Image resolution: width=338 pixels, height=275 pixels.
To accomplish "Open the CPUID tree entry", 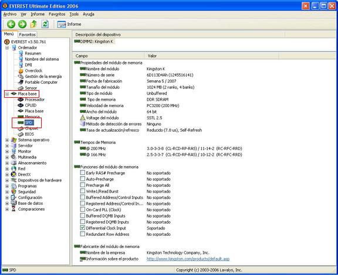I will coord(31,105).
